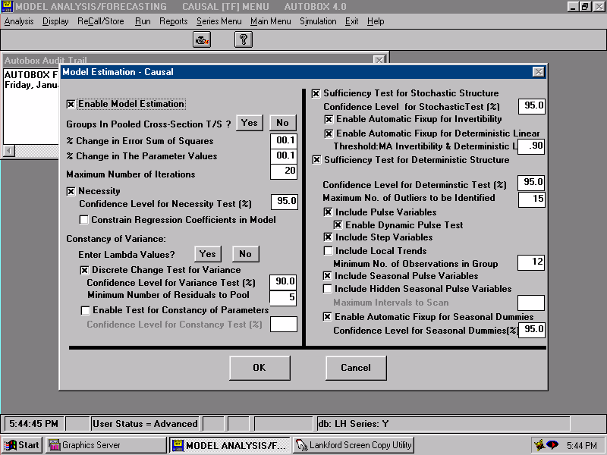The height and width of the screenshot is (455, 607).
Task: Click the system tray clock
Action: pyautogui.click(x=582, y=445)
